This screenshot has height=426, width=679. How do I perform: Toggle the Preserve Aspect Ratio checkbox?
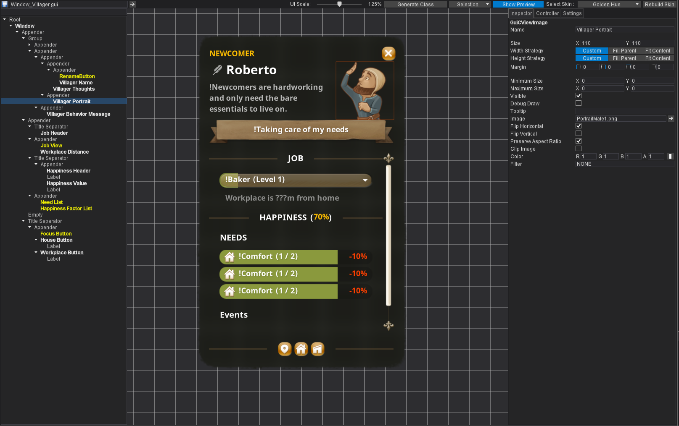coord(579,141)
